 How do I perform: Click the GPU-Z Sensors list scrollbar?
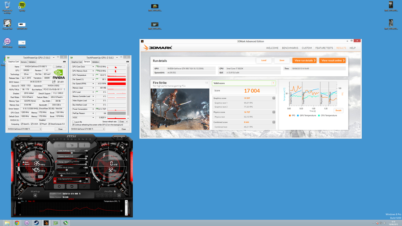(x=128, y=91)
